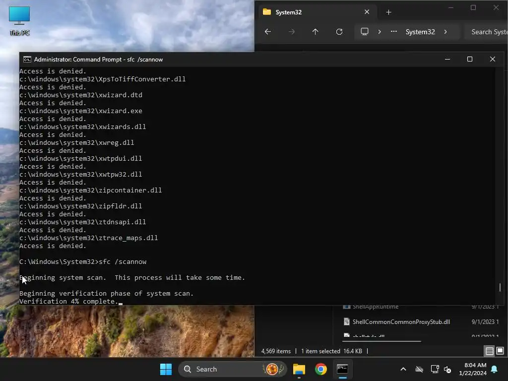Click xwizard.exe path line

click(x=81, y=111)
